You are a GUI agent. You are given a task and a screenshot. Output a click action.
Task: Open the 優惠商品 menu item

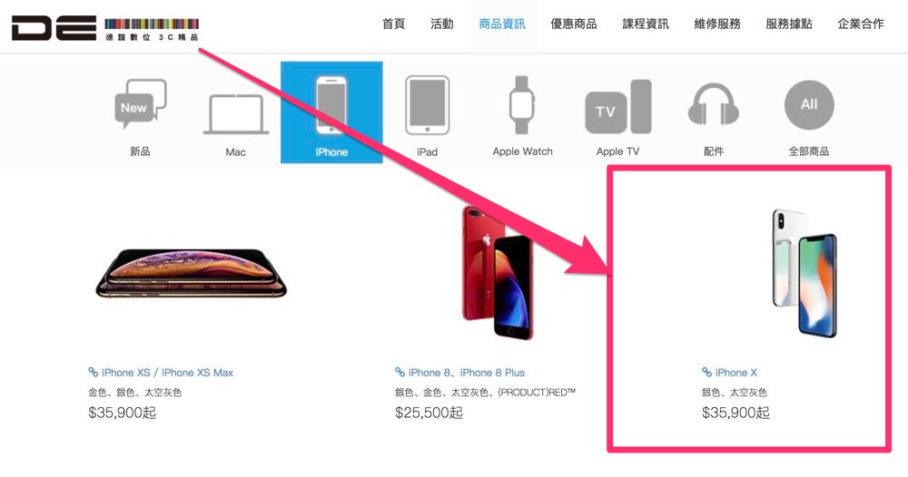point(573,24)
